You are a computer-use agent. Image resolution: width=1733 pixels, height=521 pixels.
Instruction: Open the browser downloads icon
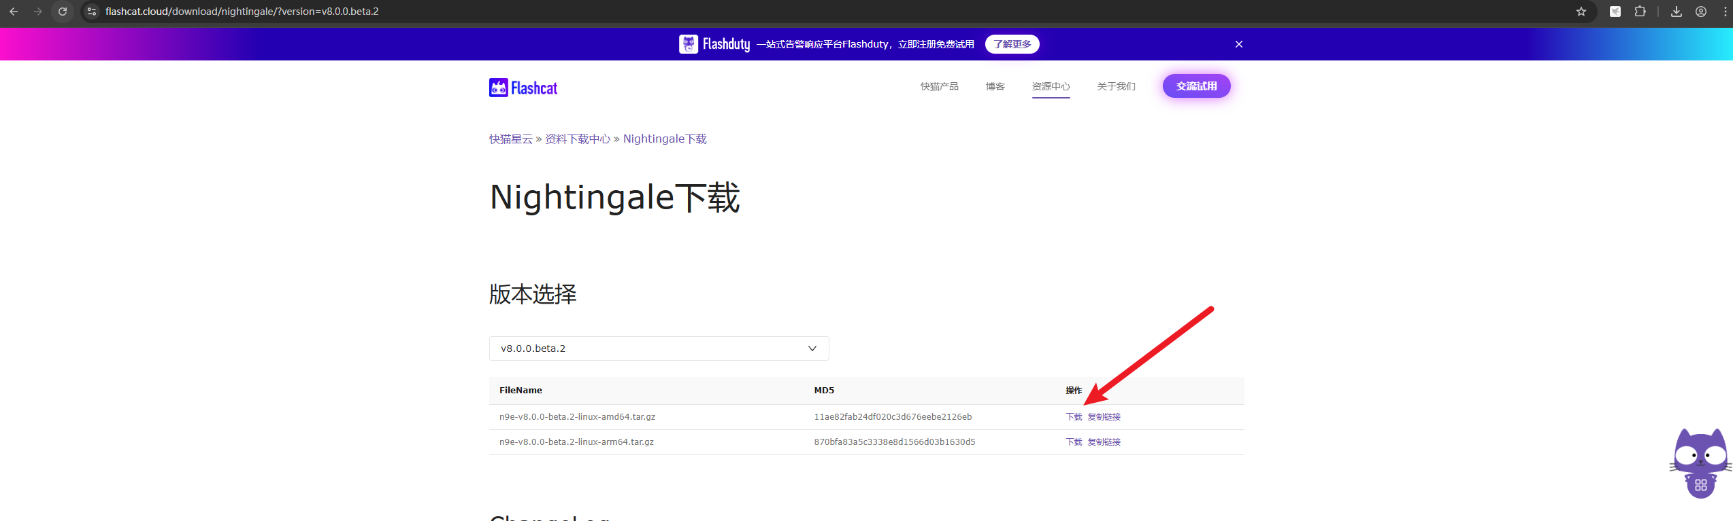point(1677,12)
